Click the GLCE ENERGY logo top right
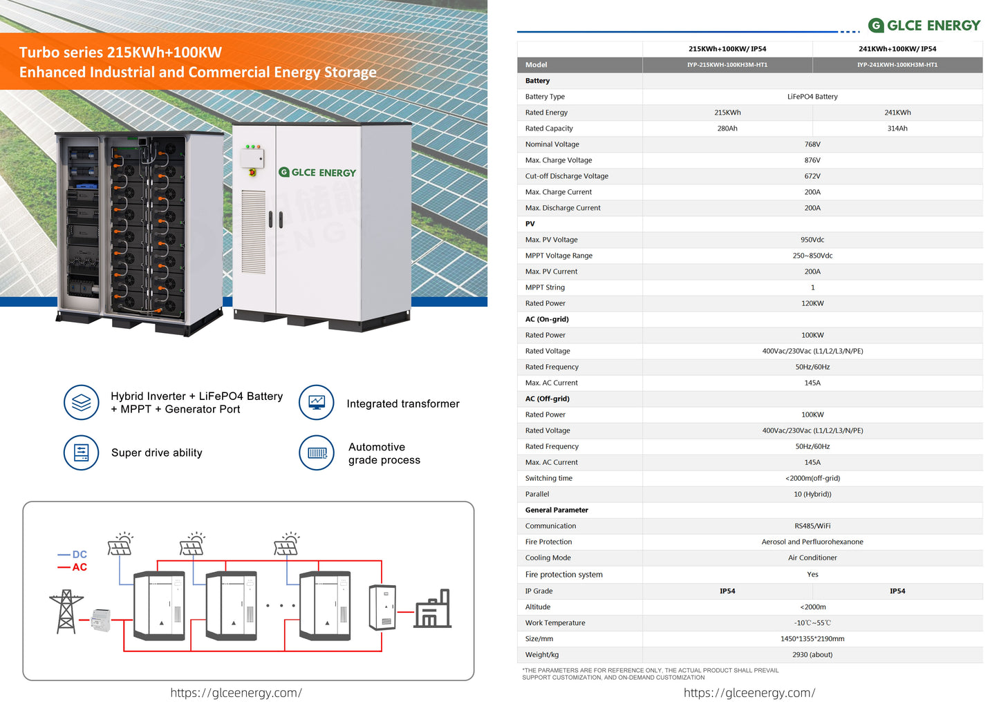Image resolution: width=999 pixels, height=706 pixels. tap(924, 25)
